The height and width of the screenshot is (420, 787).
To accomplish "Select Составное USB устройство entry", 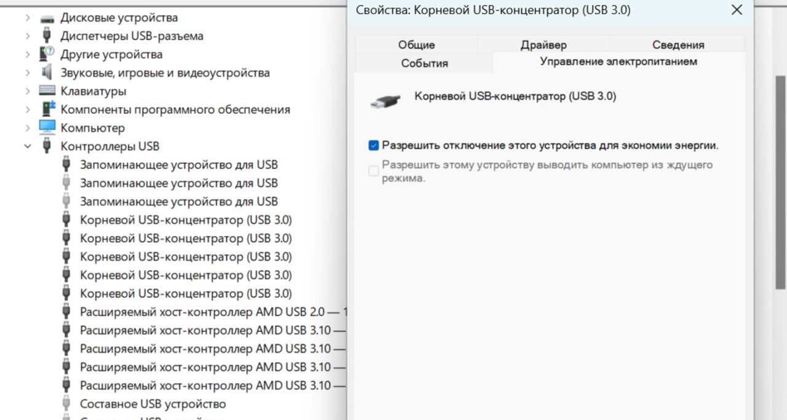I will [152, 404].
